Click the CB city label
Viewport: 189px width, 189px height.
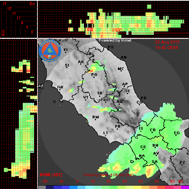pyautogui.click(x=153, y=130)
